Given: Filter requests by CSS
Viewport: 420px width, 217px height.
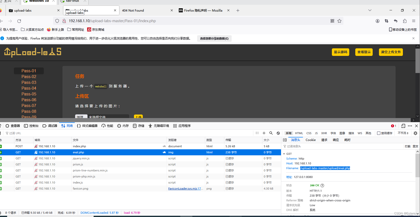Looking at the screenshot, I should tap(309, 133).
